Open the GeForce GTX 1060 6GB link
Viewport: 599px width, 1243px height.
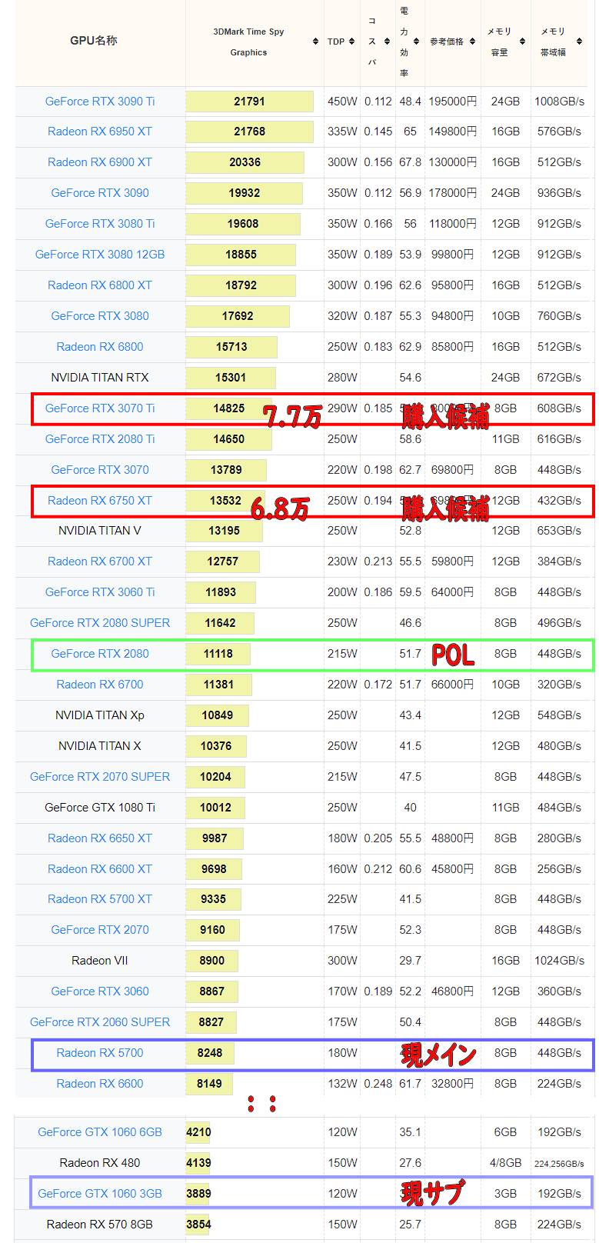point(100,1132)
